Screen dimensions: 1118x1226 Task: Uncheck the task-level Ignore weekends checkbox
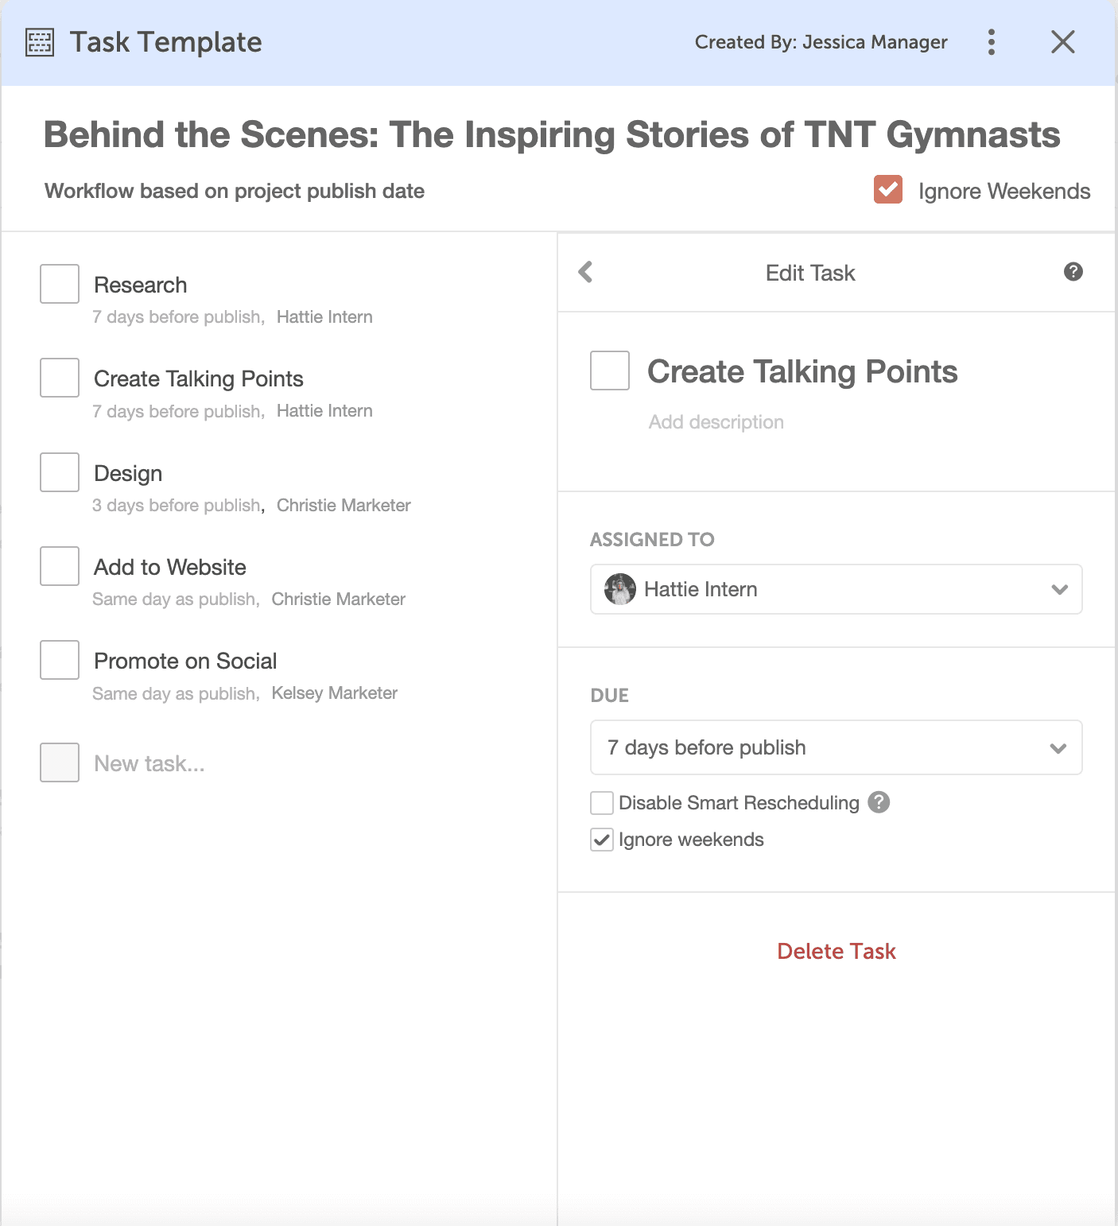602,840
